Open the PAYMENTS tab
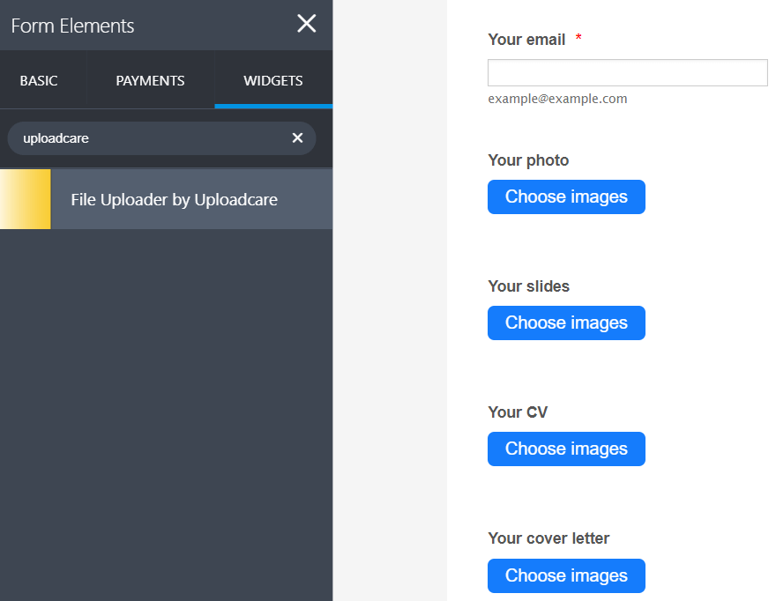The height and width of the screenshot is (601, 776). pos(150,79)
